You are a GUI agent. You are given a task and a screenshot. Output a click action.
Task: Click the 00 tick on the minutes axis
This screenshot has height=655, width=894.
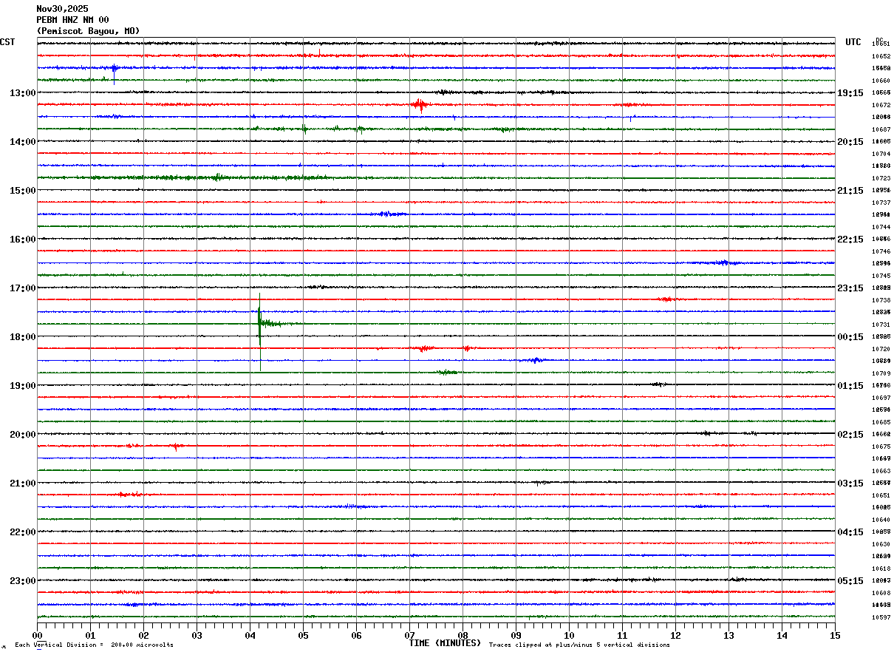[x=38, y=635]
